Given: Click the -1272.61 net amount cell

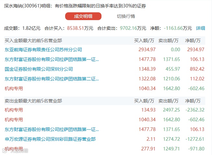Looking at the screenshot, I should pyautogui.click(x=195, y=139).
